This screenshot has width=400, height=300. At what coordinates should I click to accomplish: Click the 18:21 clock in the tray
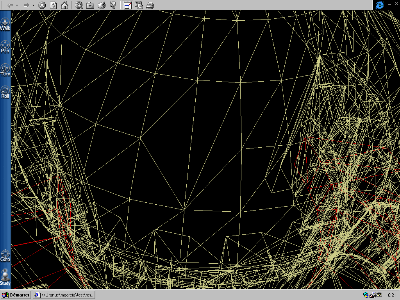click(x=391, y=295)
